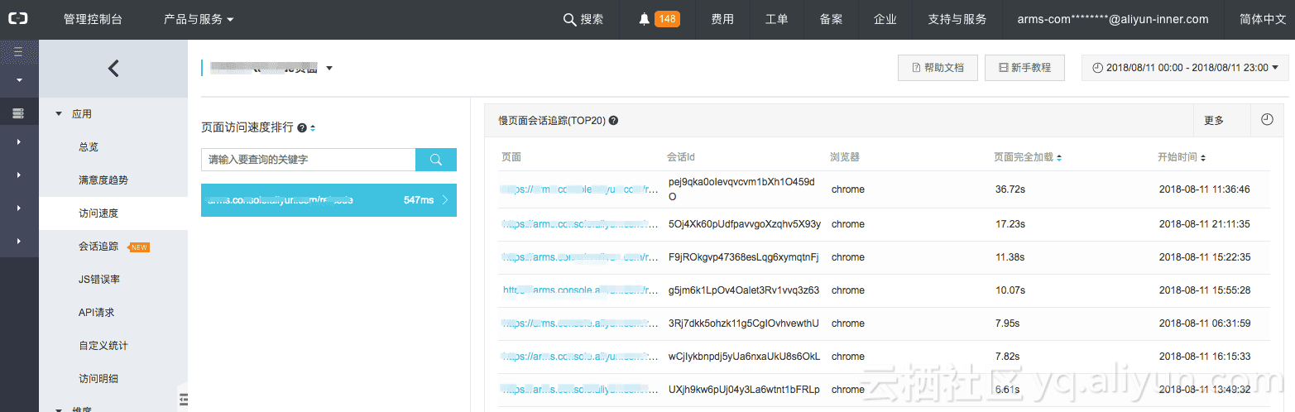This screenshot has width=1295, height=412.
Task: Select JS错误率 in sidebar
Action: [x=99, y=280]
